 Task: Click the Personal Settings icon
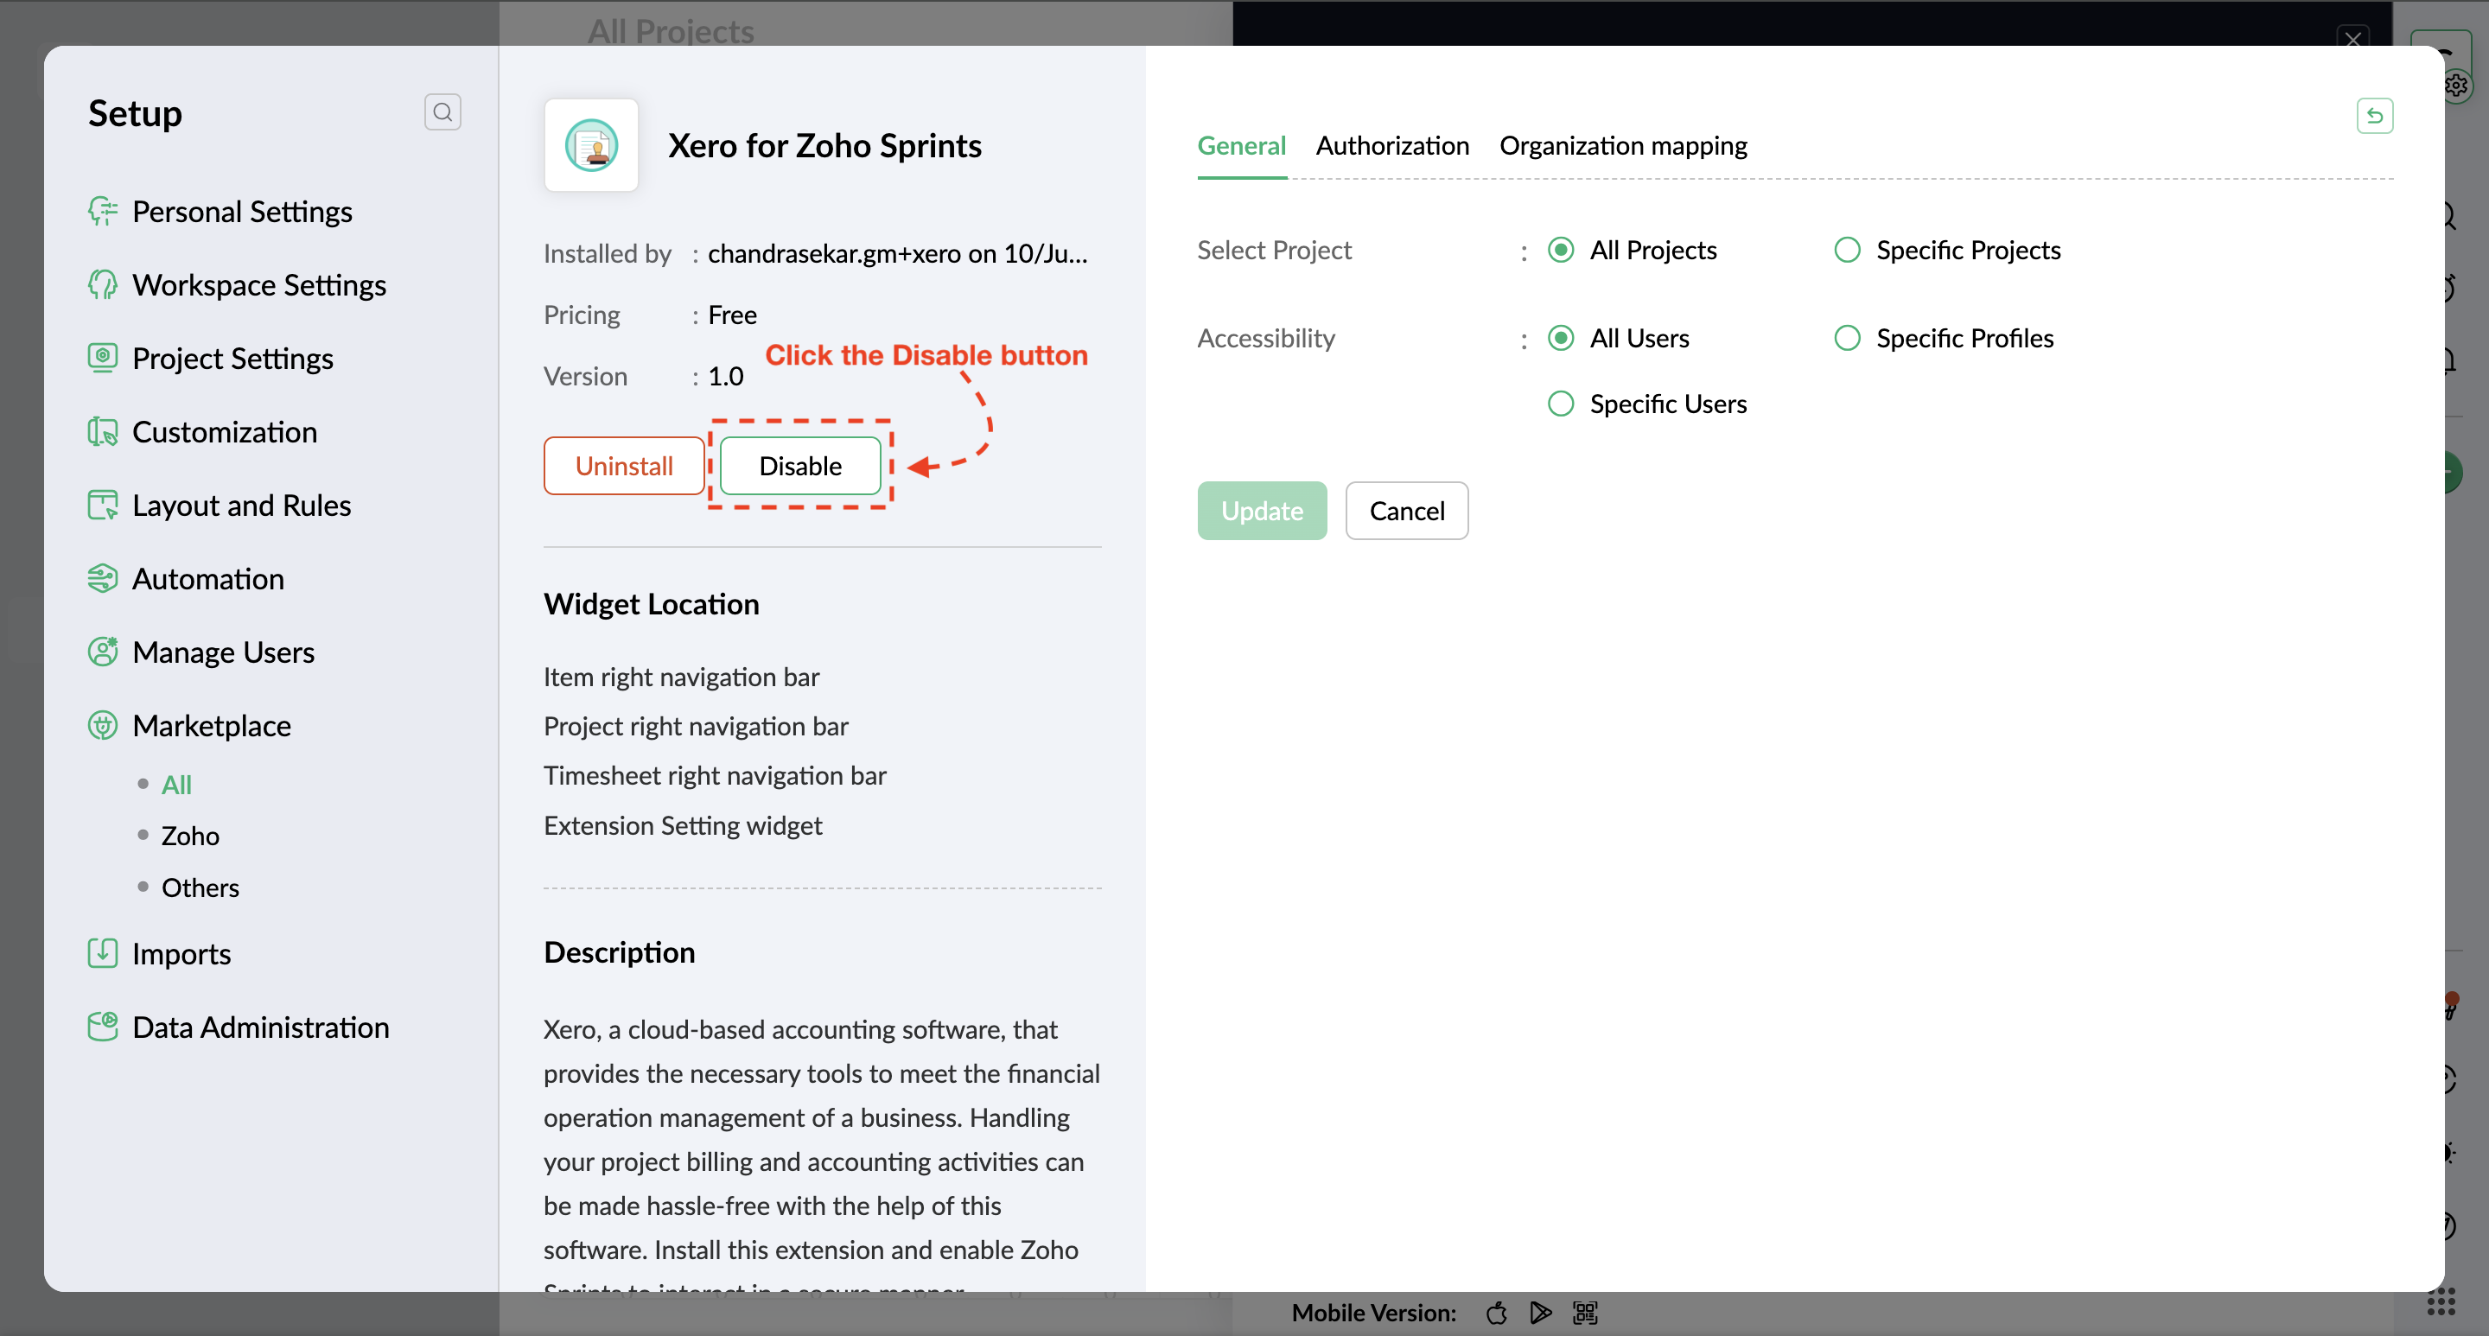click(103, 211)
